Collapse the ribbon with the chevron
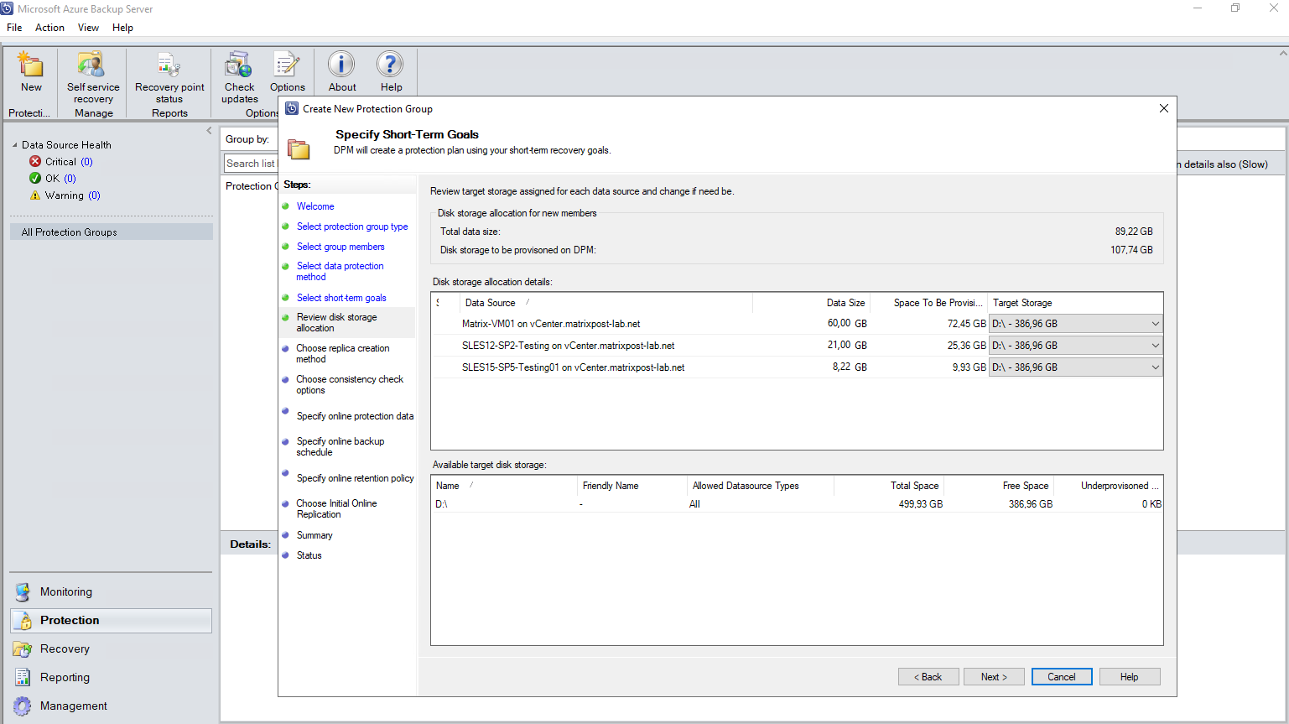This screenshot has width=1289, height=724. click(1282, 53)
